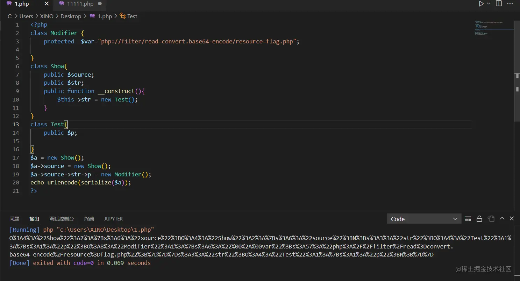The width and height of the screenshot is (520, 281).
Task: Select the Test symbol icon in the breadcrumb
Action: (122, 16)
